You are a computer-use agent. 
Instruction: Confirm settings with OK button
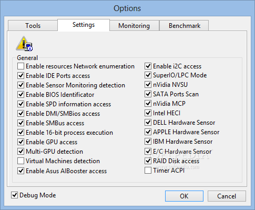[184, 196]
